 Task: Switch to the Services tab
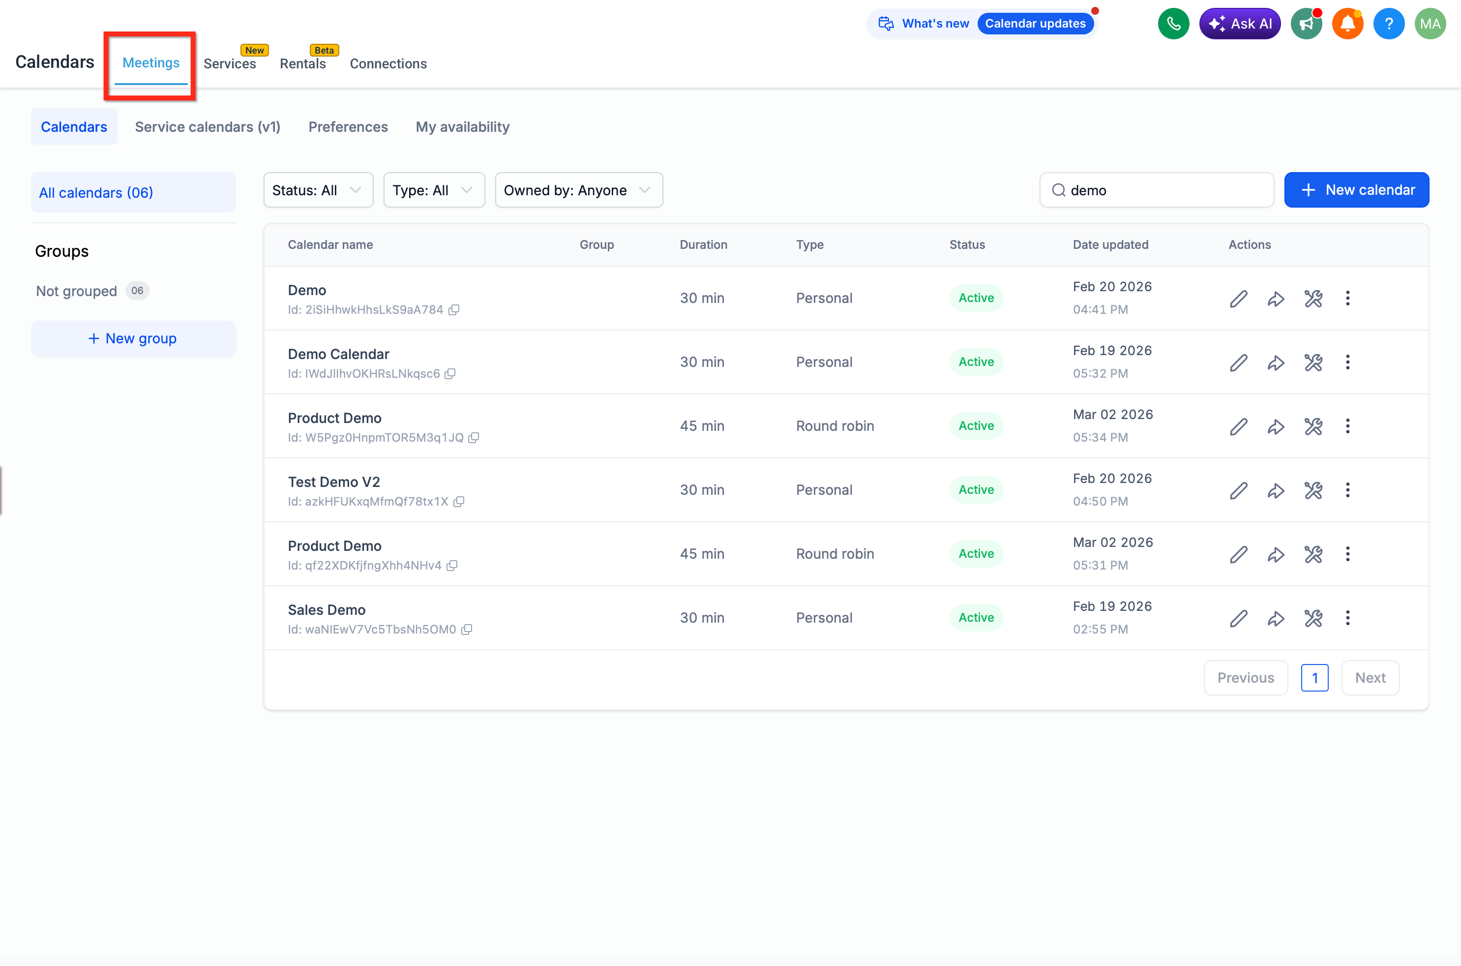(230, 63)
